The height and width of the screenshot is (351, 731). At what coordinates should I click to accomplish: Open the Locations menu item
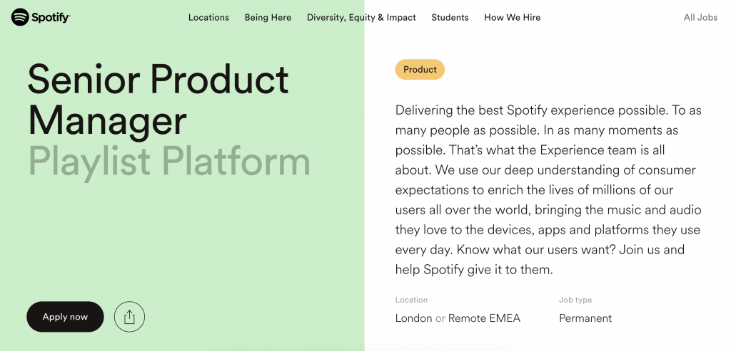coord(208,17)
